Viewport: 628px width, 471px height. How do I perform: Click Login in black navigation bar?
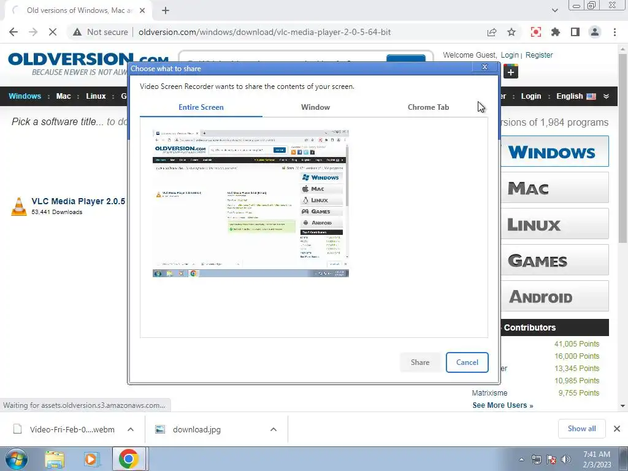click(531, 96)
